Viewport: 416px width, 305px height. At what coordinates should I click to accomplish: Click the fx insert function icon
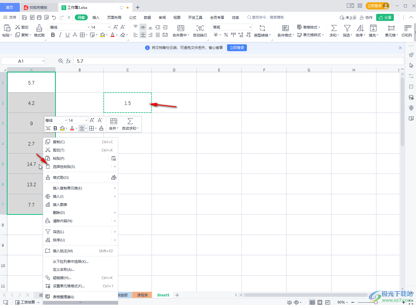click(x=68, y=61)
